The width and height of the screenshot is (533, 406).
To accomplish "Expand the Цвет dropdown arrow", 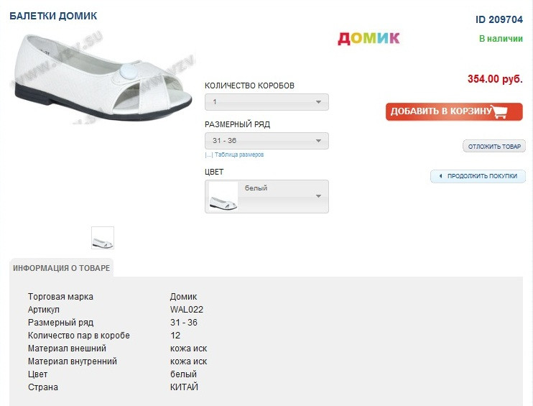I will 318,196.
